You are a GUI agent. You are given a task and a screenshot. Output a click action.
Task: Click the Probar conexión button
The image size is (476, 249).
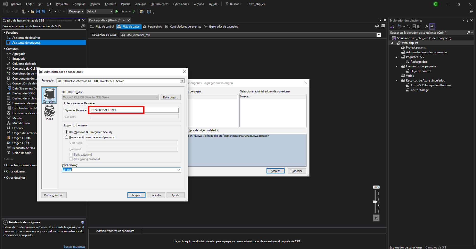point(54,195)
